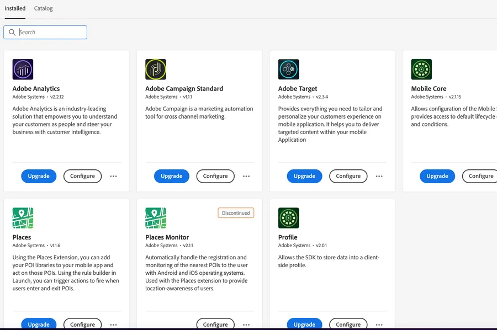Upgrade the Places extension
497x330 pixels.
pyautogui.click(x=39, y=324)
